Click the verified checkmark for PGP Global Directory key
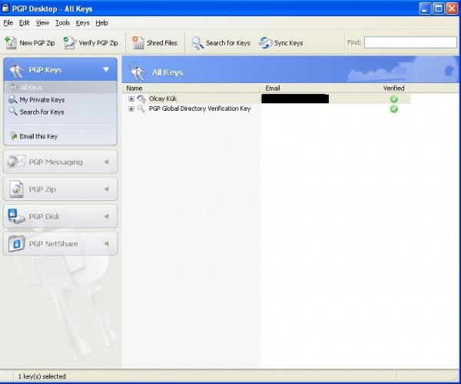461x384 pixels. (x=393, y=109)
